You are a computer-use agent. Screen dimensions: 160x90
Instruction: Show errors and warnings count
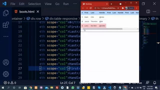[x=10, y=83]
